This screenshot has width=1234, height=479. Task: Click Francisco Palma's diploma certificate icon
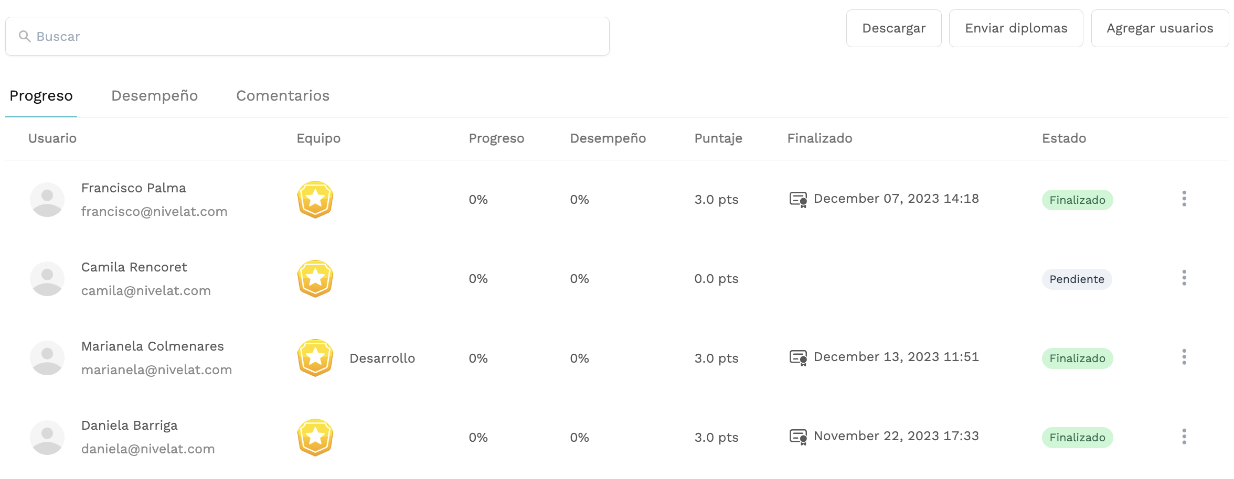click(798, 200)
